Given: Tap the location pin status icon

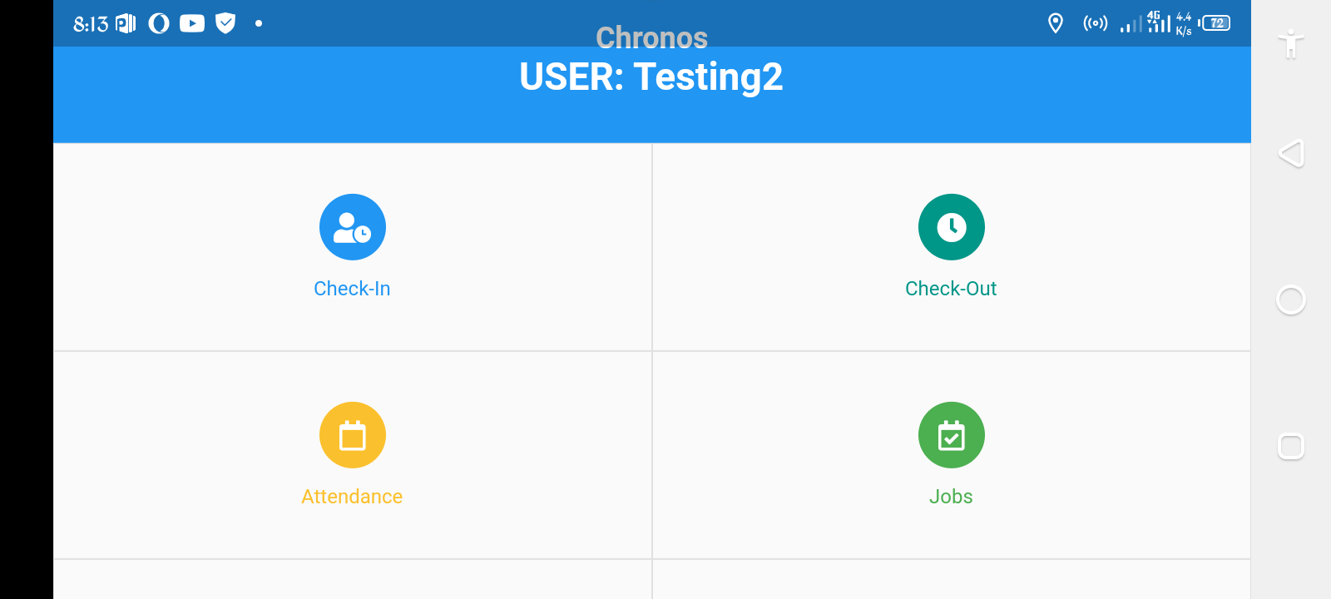Looking at the screenshot, I should (1056, 23).
